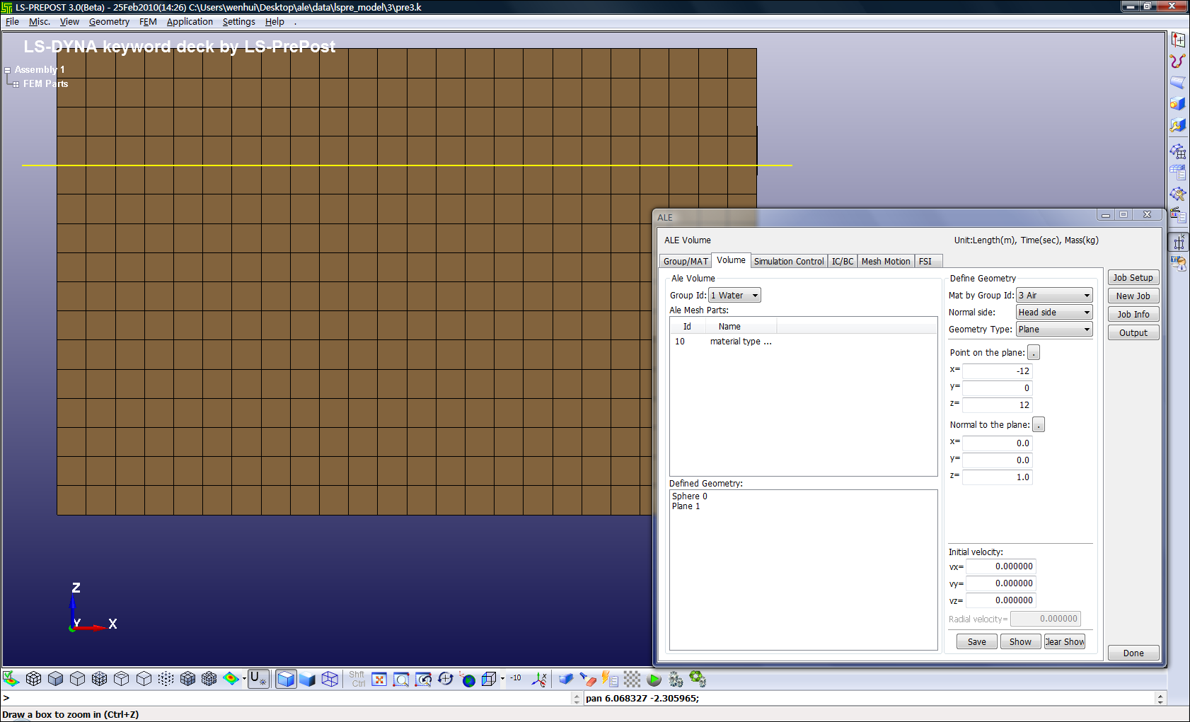The image size is (1190, 722).
Task: Select the curve tool in the right toolbar
Action: pyautogui.click(x=1177, y=62)
